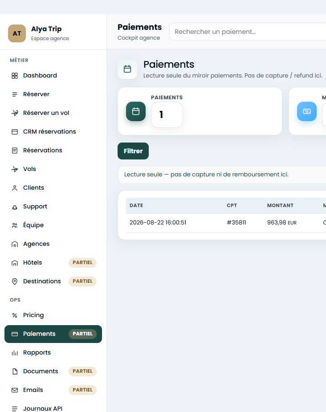Click the 963,98 EUR amount cell

[x=282, y=223]
